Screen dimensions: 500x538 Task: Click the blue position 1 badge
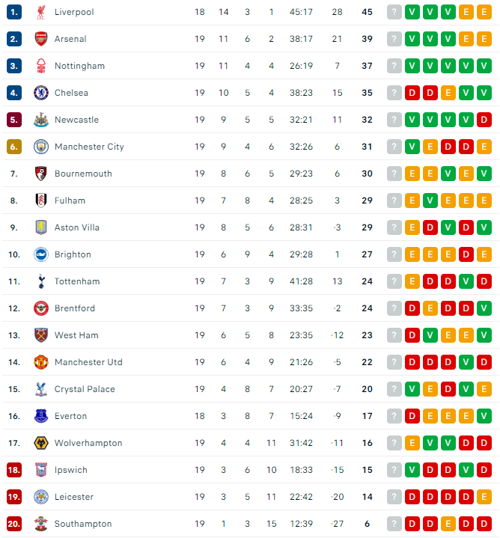click(14, 12)
